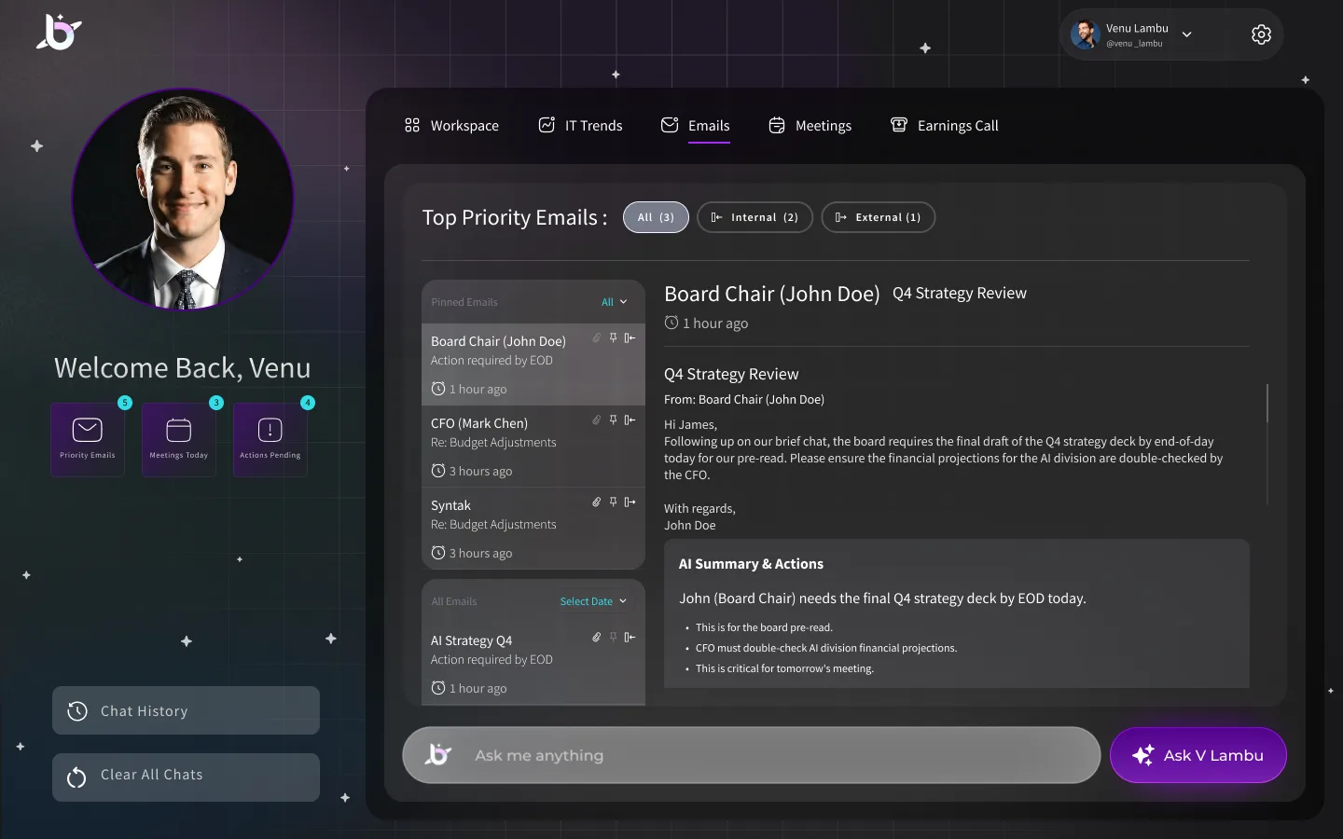This screenshot has height=839, width=1343.
Task: Click the Actions Pending badge showing 4
Action: [x=308, y=403]
